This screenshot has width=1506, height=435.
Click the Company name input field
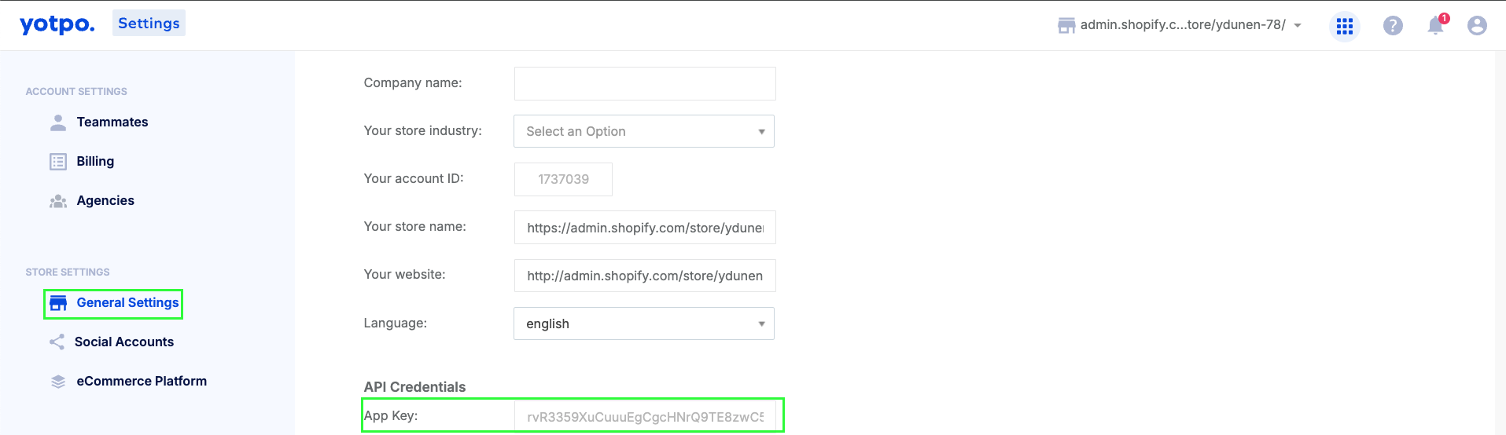click(x=645, y=83)
